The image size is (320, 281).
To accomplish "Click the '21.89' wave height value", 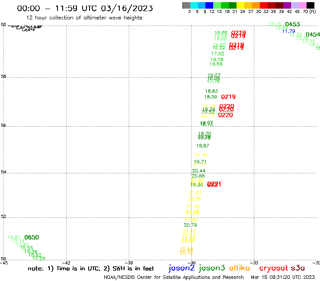I will [191, 220].
